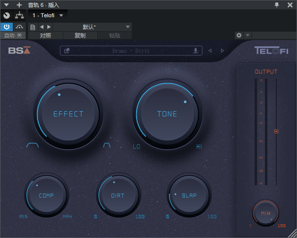Pin the plugin window
Screen dimensions: 297x238
(x=277, y=5)
